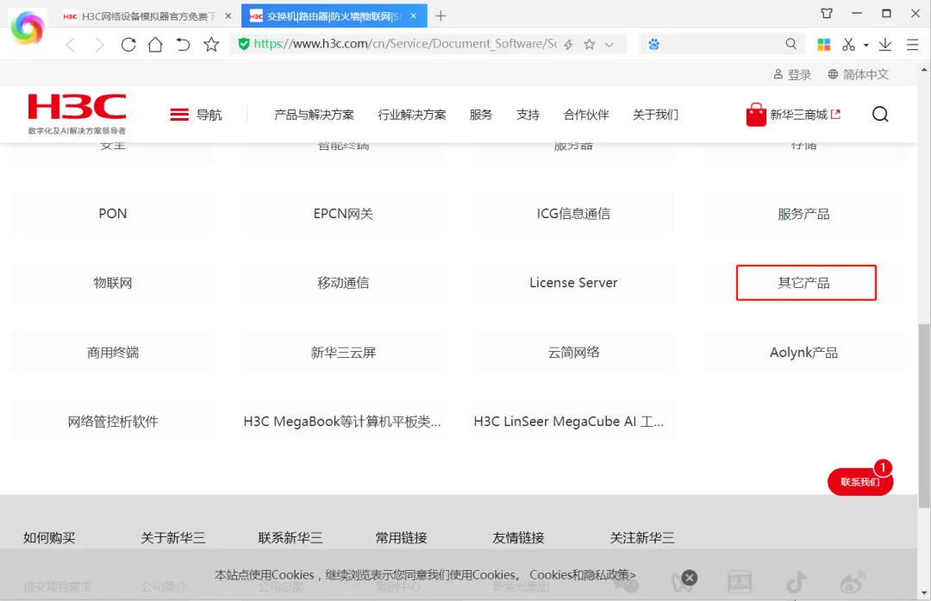Expand the screenshot tool dropdown arrow
This screenshot has width=931, height=601.
865,45
